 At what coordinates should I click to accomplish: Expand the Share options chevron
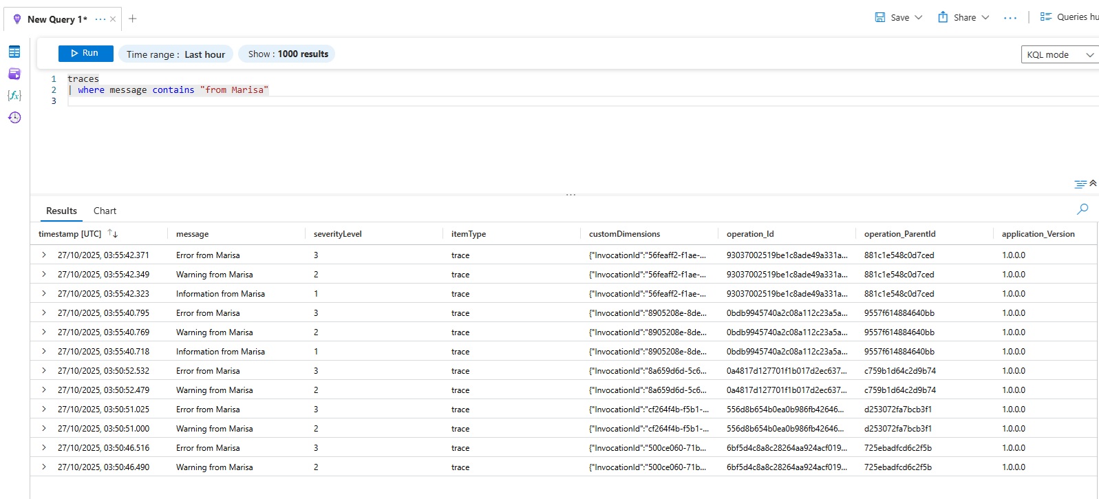[985, 18]
